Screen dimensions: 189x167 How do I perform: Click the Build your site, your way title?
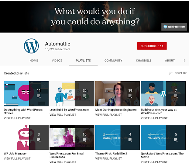(159, 112)
